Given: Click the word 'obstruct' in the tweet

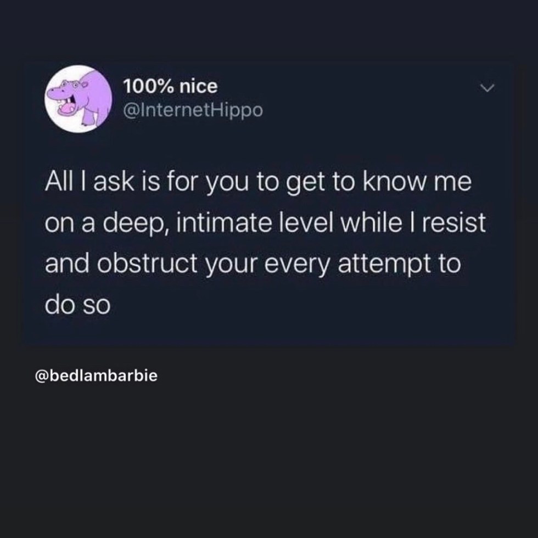Looking at the screenshot, I should point(148,263).
